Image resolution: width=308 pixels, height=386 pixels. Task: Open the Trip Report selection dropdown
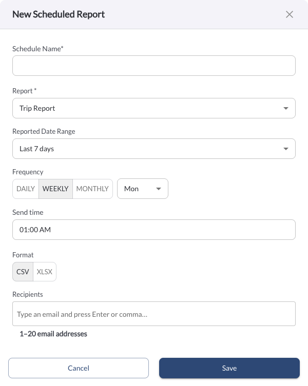154,108
